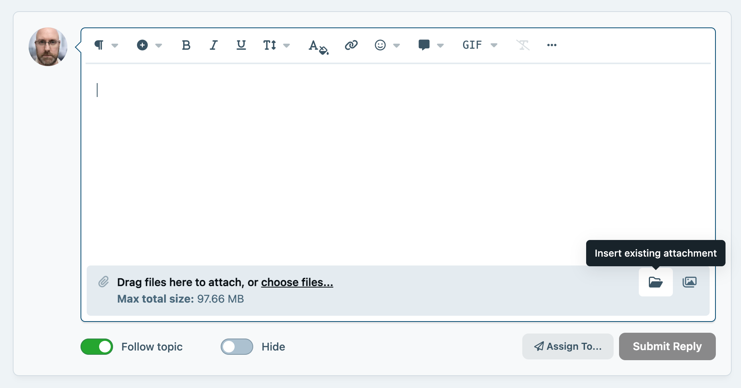The height and width of the screenshot is (388, 741).
Task: Click the Assign To... button
Action: pos(568,346)
